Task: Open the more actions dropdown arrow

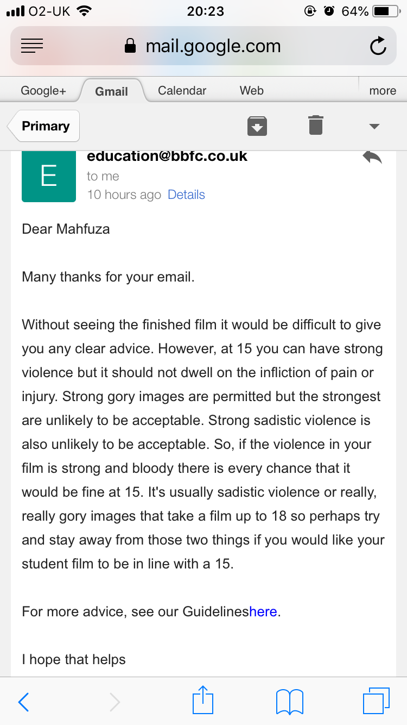Action: click(373, 126)
